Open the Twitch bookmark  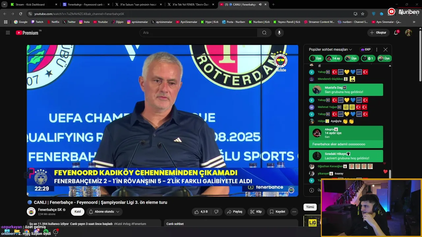(37, 22)
